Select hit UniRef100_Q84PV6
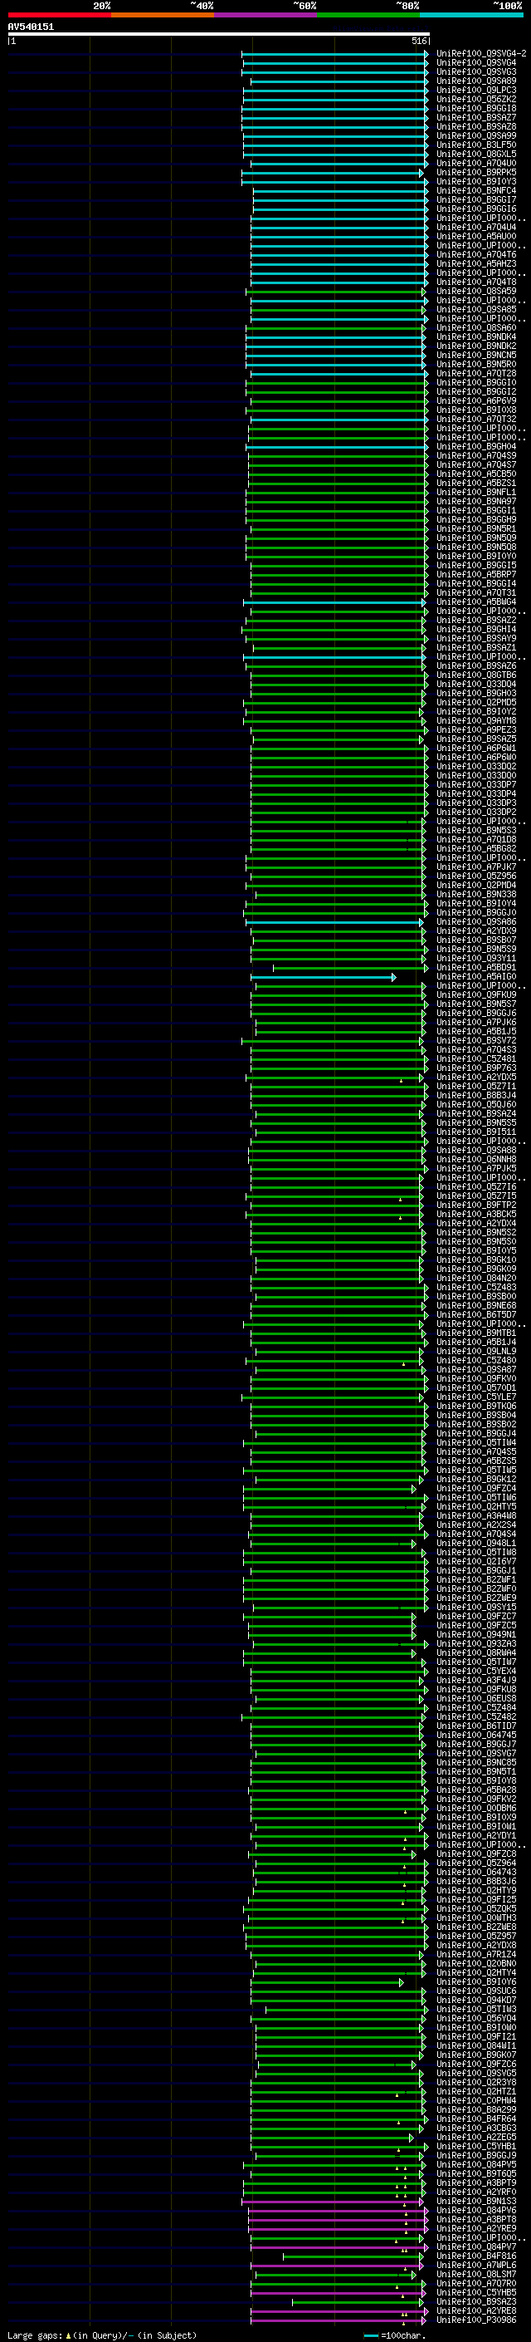Screen dimensions: 531x2342 476,2210
